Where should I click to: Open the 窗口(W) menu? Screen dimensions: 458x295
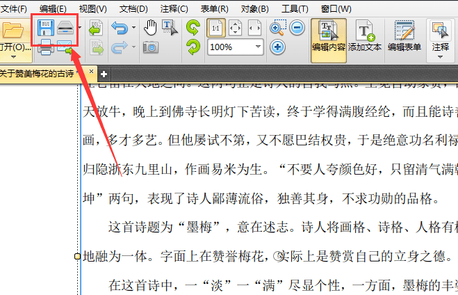click(336, 9)
